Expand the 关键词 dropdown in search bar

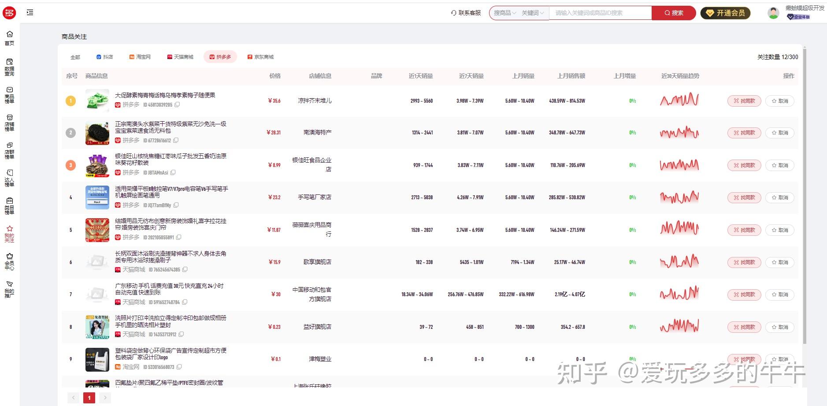click(x=533, y=13)
